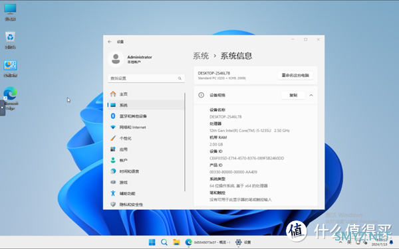The height and width of the screenshot is (249, 399).
Task: Open the taskbar date and time
Action: 379,242
